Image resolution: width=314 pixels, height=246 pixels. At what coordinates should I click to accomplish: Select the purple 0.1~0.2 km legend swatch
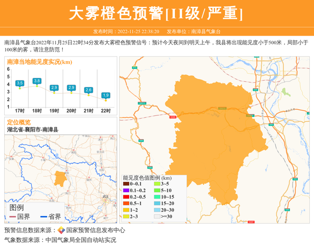126,190
